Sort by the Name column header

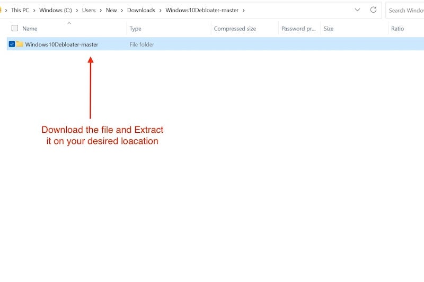coord(30,29)
